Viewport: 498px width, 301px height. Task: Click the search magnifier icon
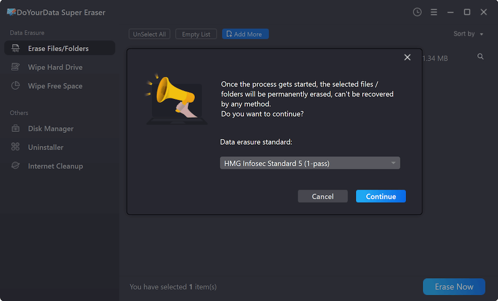480,57
